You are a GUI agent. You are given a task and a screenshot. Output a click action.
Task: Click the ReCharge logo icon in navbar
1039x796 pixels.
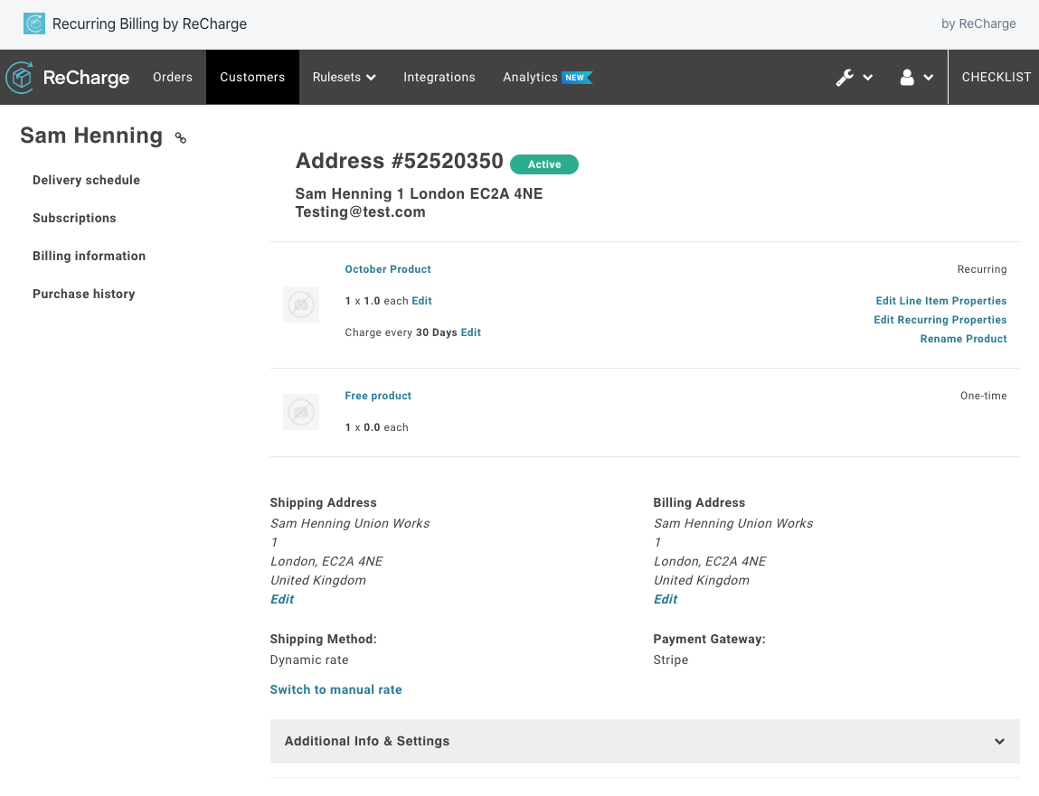click(20, 78)
